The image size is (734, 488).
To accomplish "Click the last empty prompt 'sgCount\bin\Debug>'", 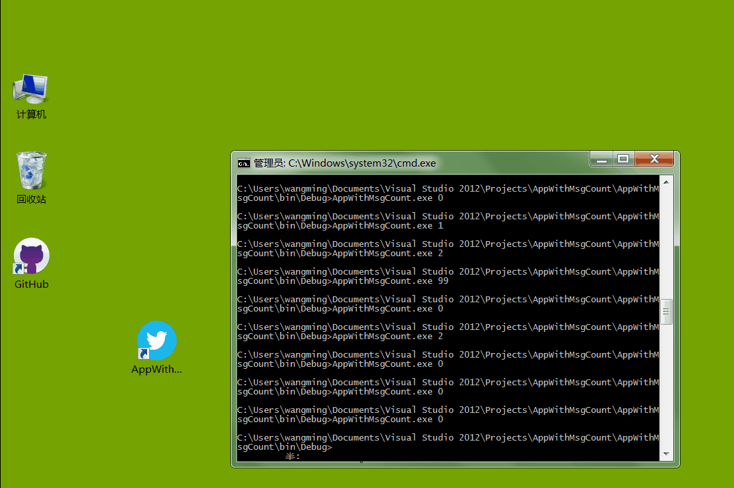I will pos(284,447).
